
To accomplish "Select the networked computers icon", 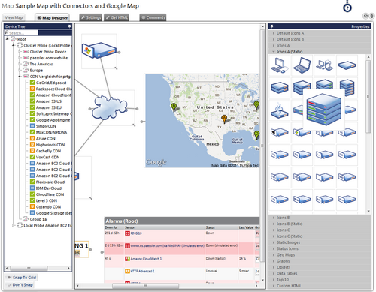I will point(324,65).
